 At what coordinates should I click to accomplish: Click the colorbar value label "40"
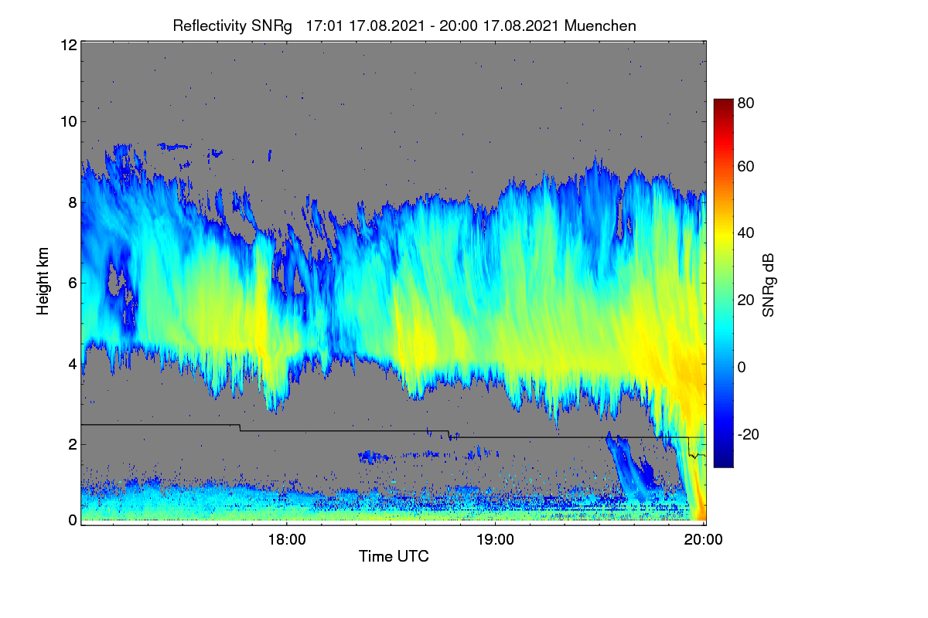[x=747, y=233]
